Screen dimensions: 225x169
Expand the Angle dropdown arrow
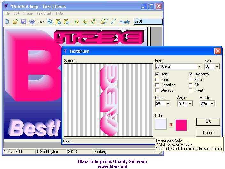(x=190, y=104)
